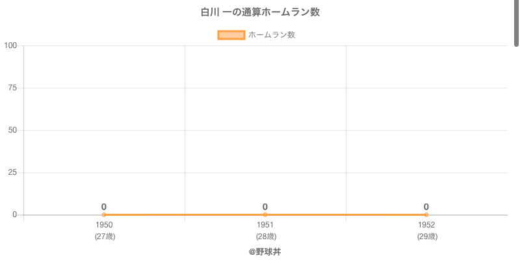520x260 pixels.
Task: Toggle the ホームラン数 legend label
Action: click(272, 35)
